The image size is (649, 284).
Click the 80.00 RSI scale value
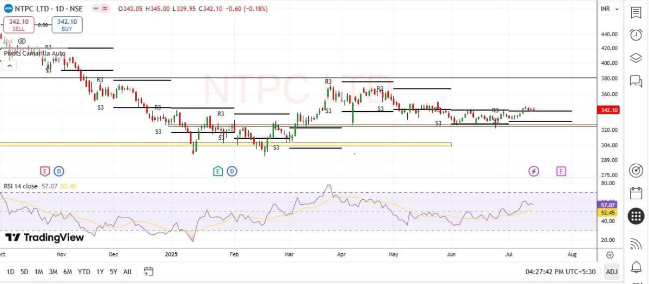(609, 183)
